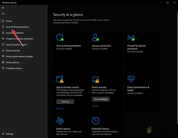Click the gear icon beside Settings
The height and width of the screenshot is (138, 178).
point(3,134)
